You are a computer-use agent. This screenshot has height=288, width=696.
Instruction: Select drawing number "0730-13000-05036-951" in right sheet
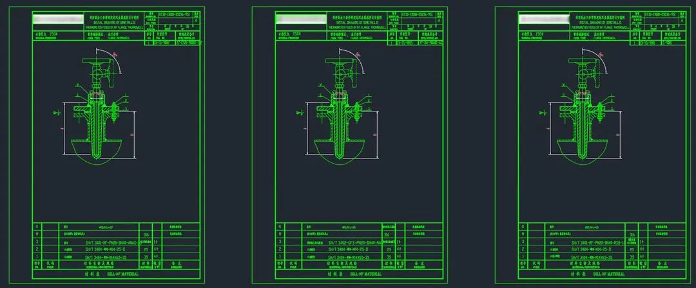tap(660, 15)
